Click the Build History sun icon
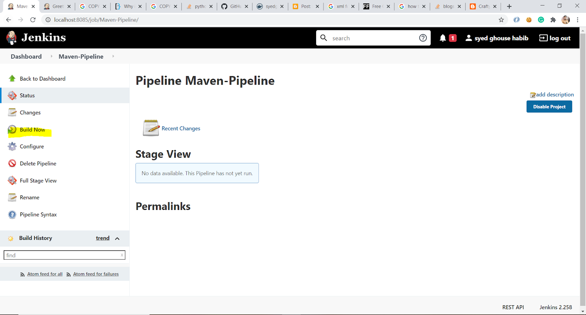 point(11,238)
